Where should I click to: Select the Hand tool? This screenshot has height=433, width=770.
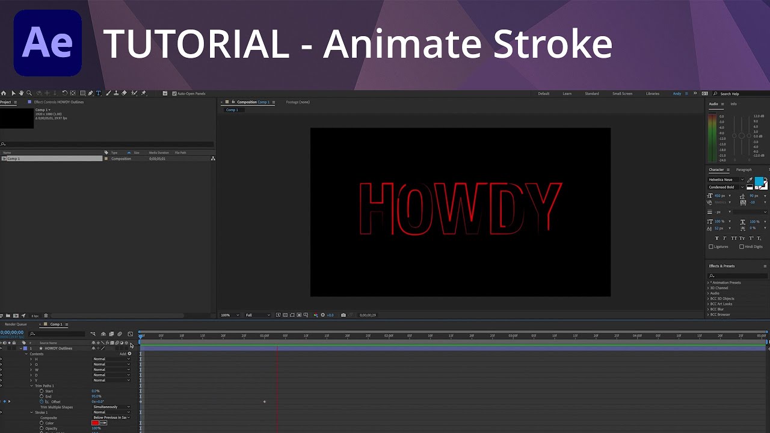21,93
